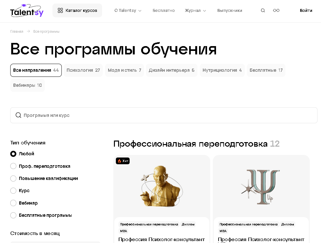321x243 pixels.
Task: Expand the О Talentsy dropdown
Action: (128, 11)
